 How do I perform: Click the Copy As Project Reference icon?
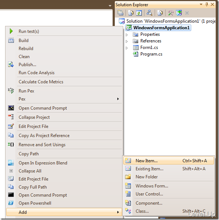click(11, 135)
